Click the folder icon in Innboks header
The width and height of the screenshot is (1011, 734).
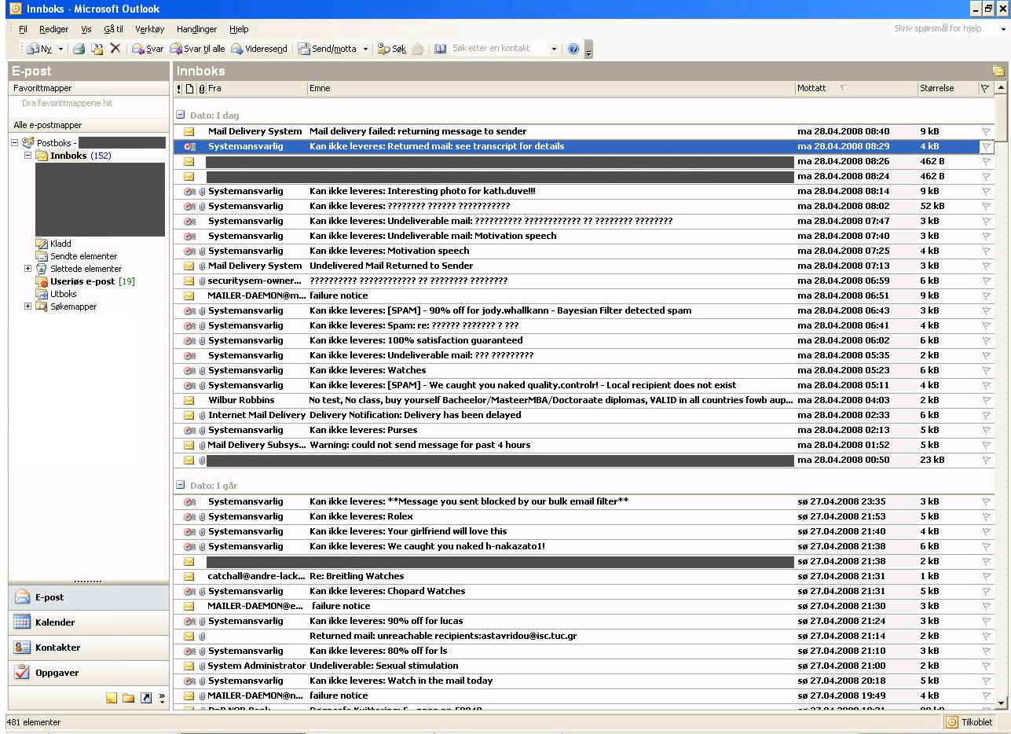pyautogui.click(x=998, y=71)
